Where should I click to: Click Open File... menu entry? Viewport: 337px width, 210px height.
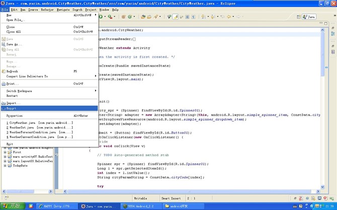click(49, 20)
